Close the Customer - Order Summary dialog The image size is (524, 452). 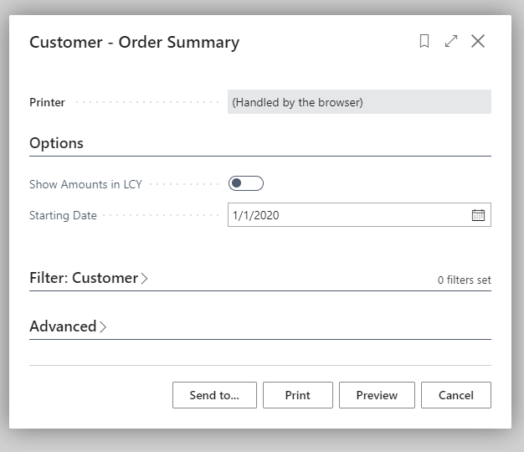tap(478, 41)
